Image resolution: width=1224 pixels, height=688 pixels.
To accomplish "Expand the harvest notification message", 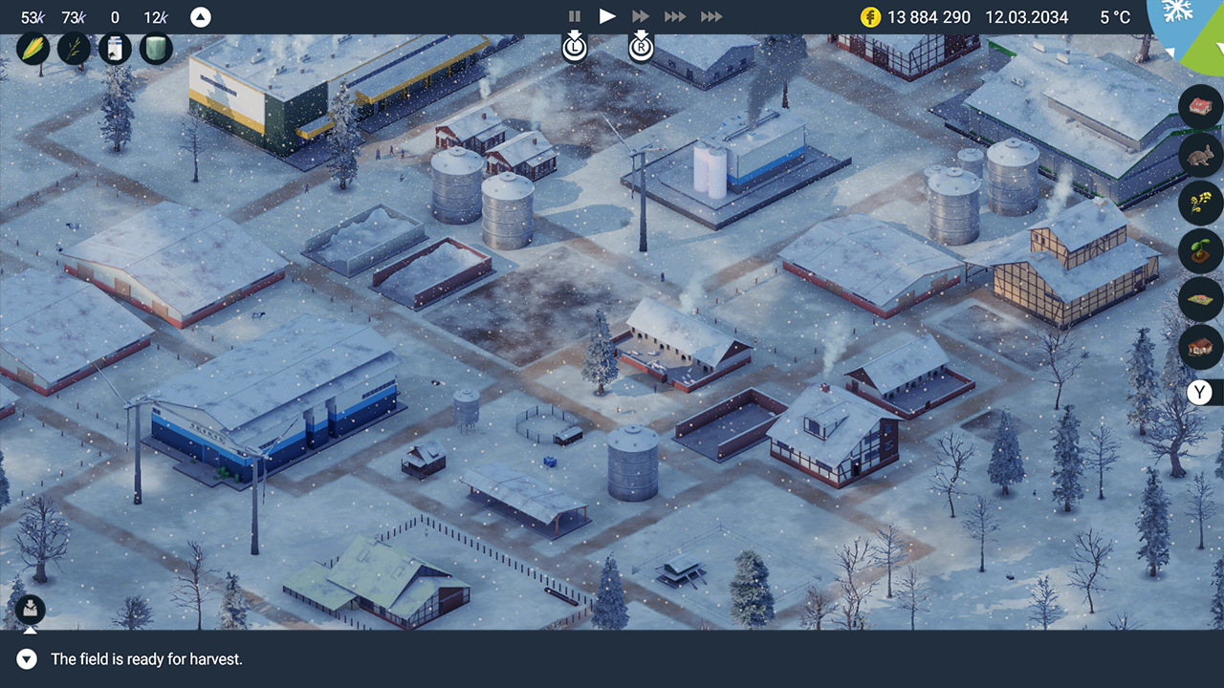I will [29, 659].
